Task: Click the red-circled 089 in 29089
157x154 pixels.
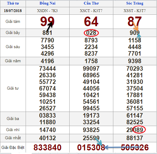Action: (139, 130)
